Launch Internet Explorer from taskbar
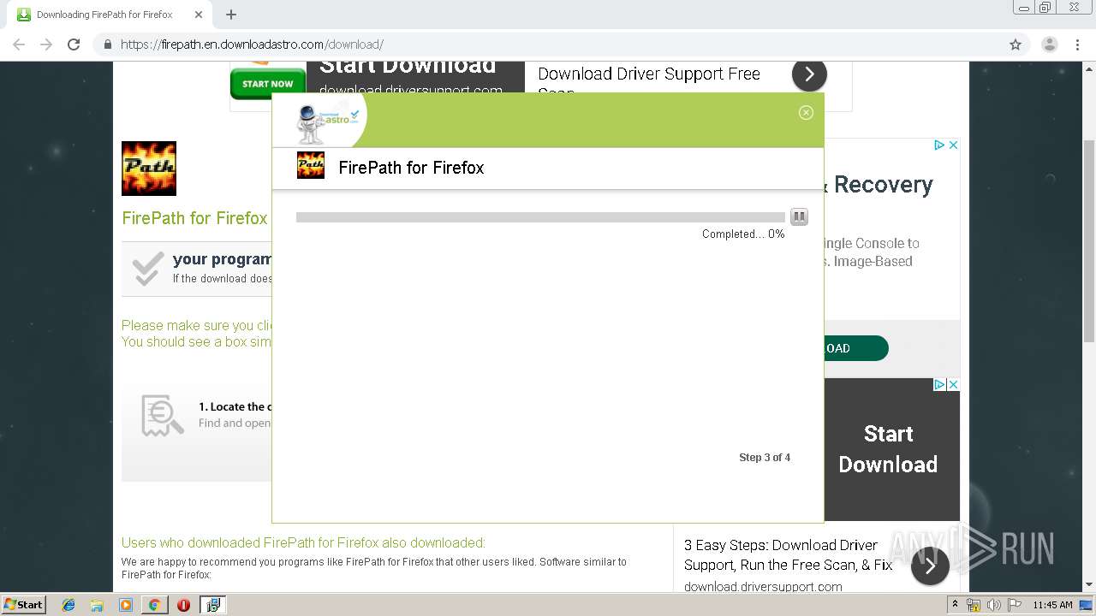Image resolution: width=1096 pixels, height=616 pixels. pyautogui.click(x=68, y=605)
